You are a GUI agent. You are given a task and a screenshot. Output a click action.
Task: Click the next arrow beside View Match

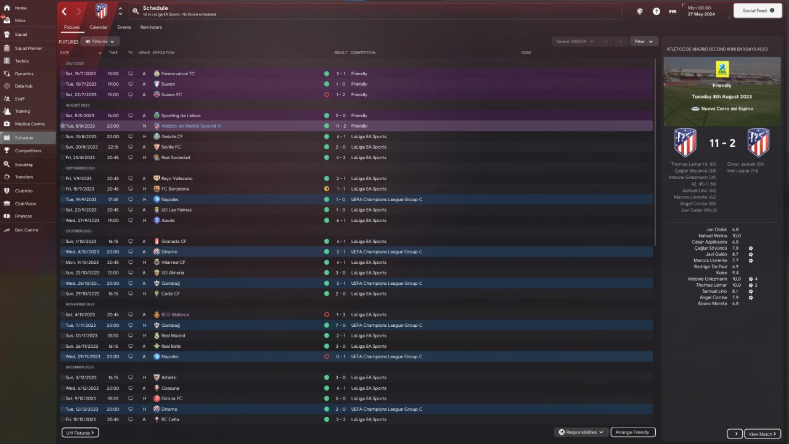pos(735,434)
